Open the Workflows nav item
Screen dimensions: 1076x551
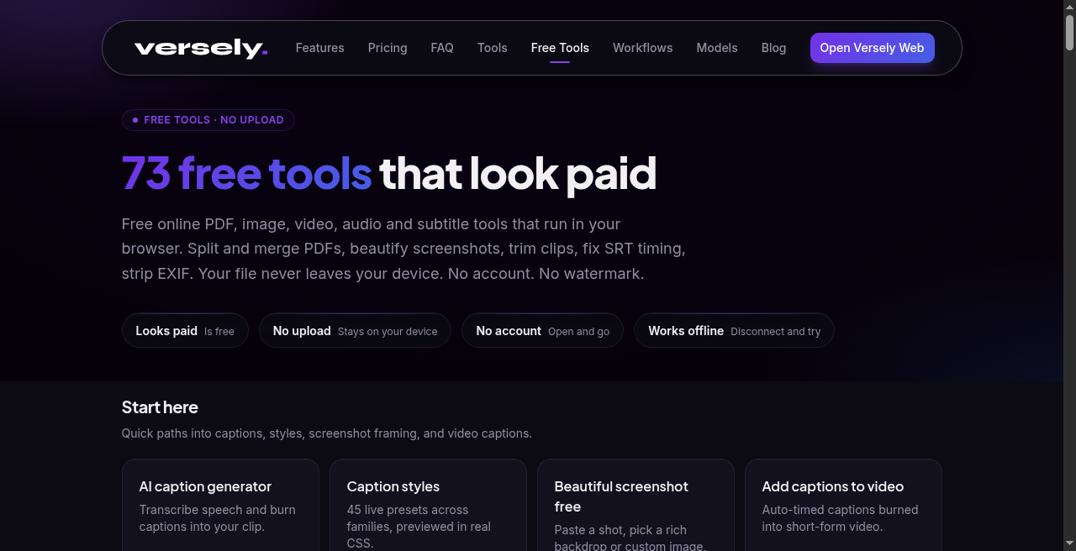643,48
